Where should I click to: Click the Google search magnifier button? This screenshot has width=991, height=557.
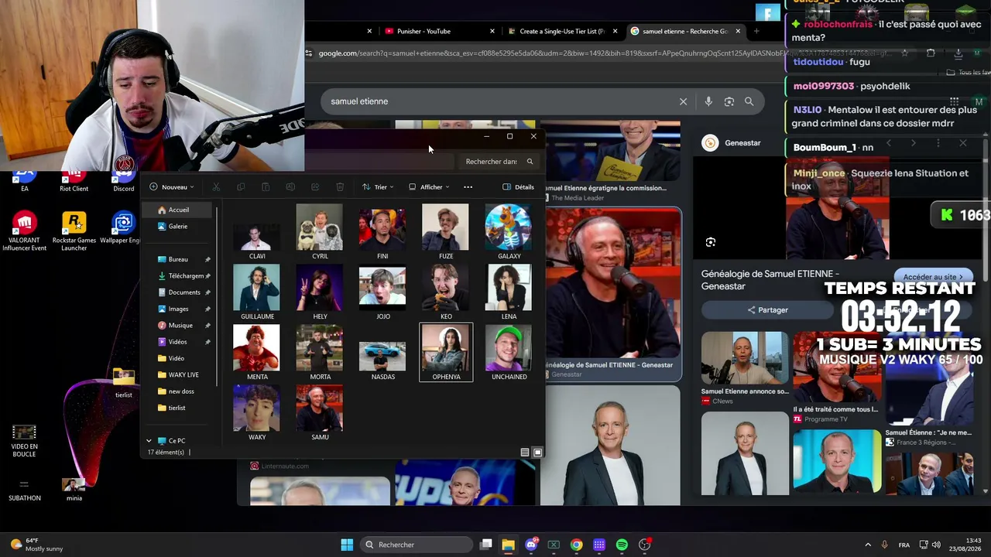tap(749, 101)
